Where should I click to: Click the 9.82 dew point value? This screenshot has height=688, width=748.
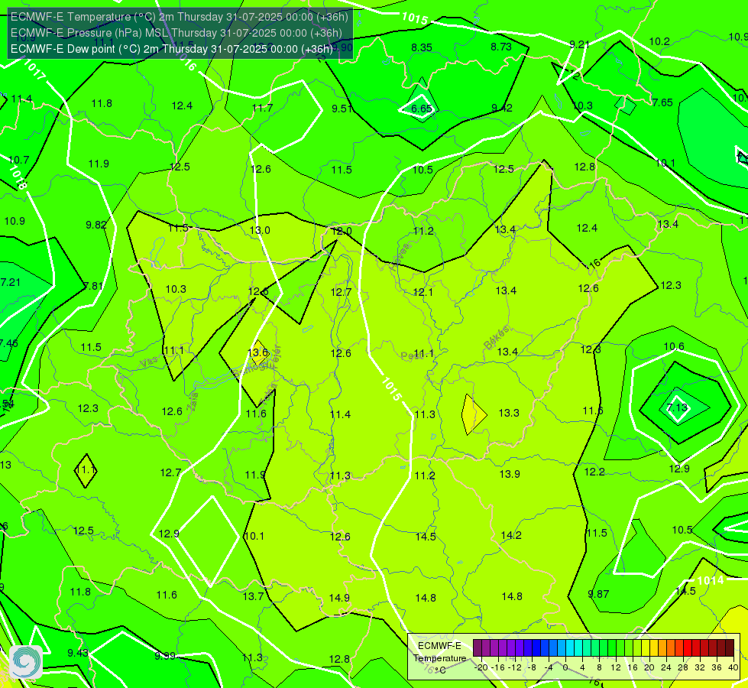(x=96, y=225)
